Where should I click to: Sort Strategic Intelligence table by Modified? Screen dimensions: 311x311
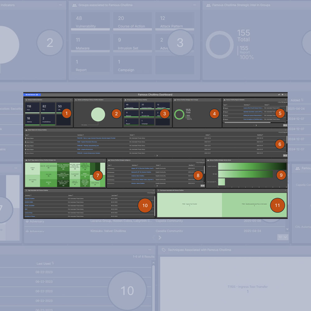pyautogui.click(x=192, y=165)
